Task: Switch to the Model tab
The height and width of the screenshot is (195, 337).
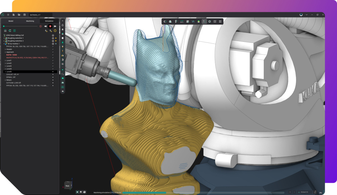Action: (x=11, y=21)
